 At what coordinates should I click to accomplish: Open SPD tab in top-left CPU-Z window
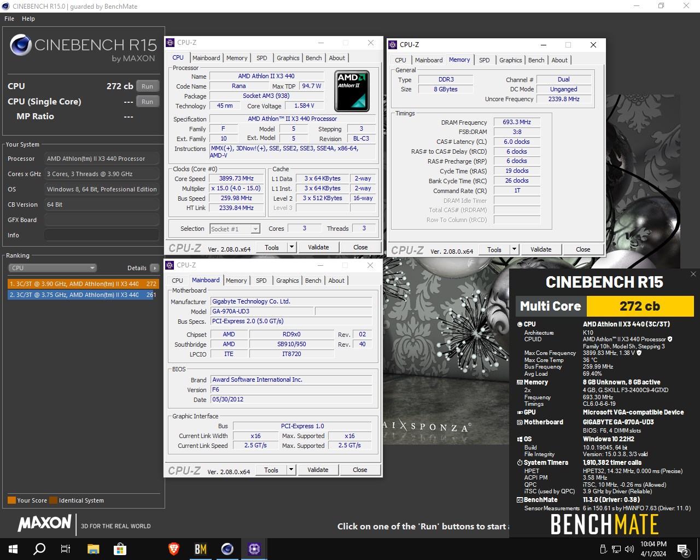[x=262, y=58]
